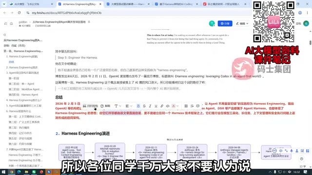Click the history clock icon at bottom right

302,159
